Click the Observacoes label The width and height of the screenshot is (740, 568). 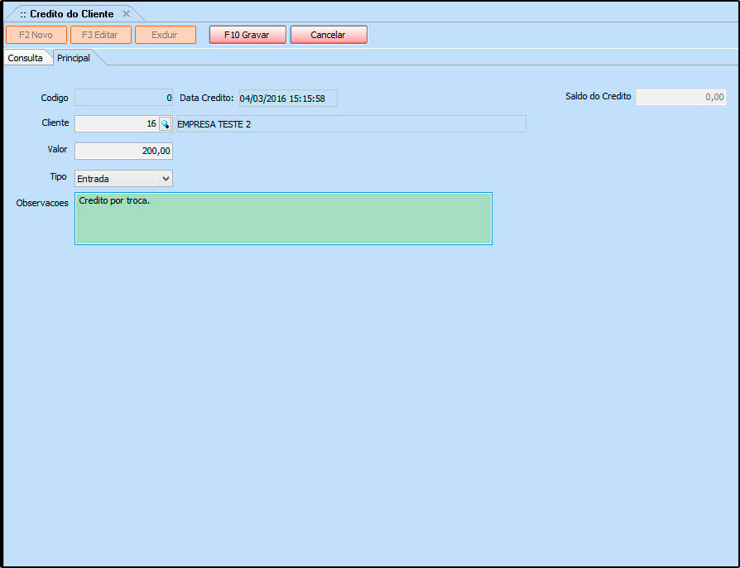[42, 203]
